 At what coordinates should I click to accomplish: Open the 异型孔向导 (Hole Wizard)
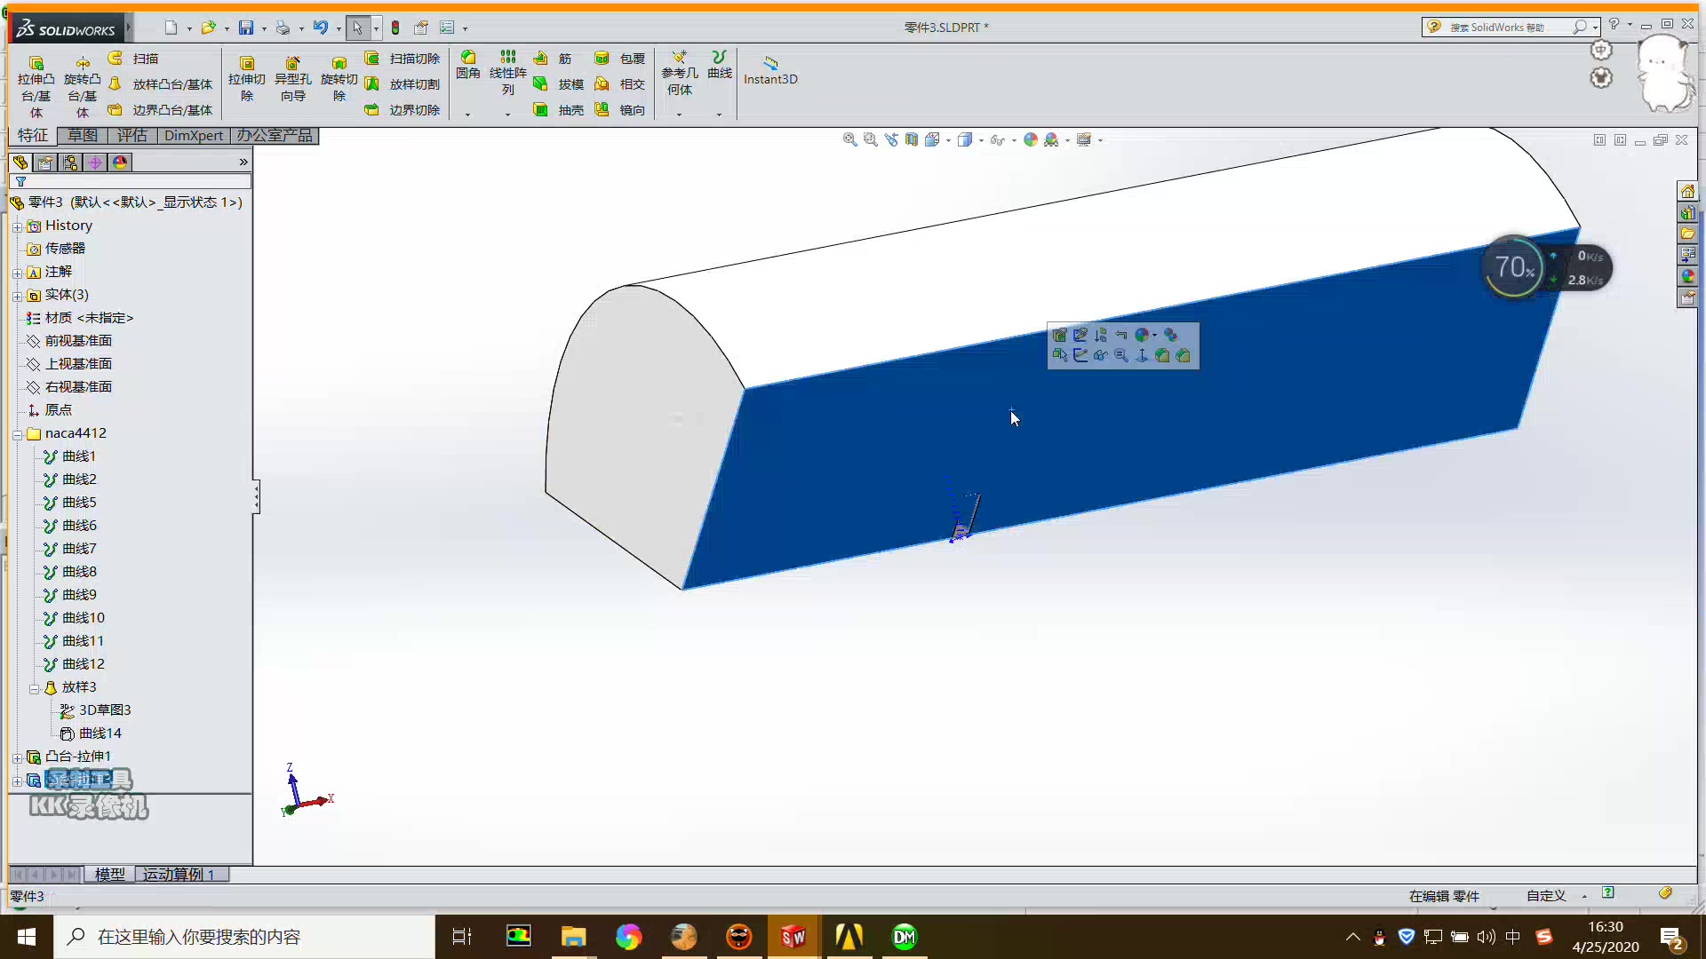pos(293,78)
